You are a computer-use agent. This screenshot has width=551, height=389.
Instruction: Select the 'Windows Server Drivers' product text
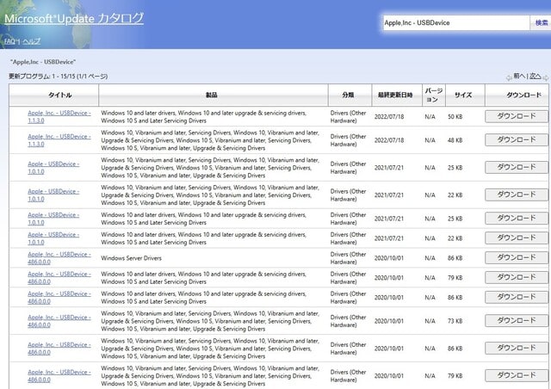coord(131,258)
